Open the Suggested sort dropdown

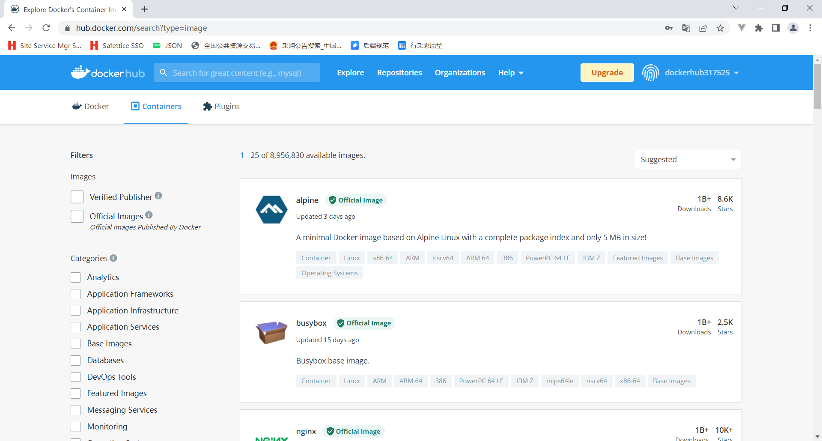coord(688,159)
